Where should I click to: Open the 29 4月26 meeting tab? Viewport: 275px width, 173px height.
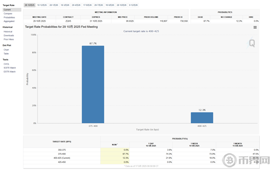[76, 5]
